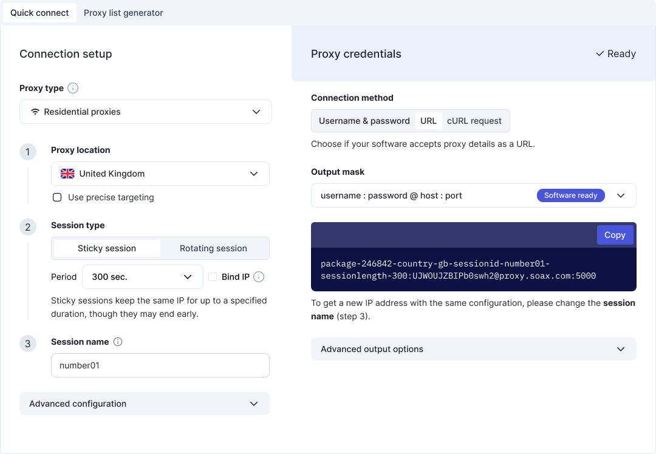The height and width of the screenshot is (454, 656).
Task: Click the info icon next to Bind IP
Action: (x=258, y=277)
